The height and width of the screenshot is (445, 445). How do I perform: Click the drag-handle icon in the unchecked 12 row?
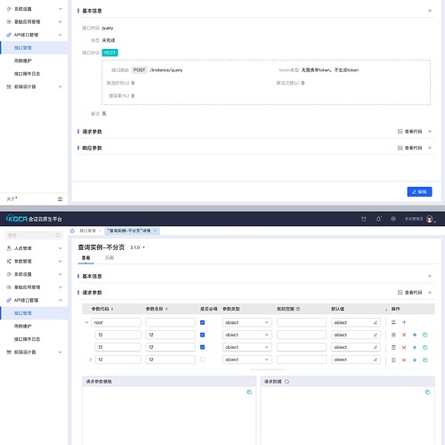click(393, 360)
